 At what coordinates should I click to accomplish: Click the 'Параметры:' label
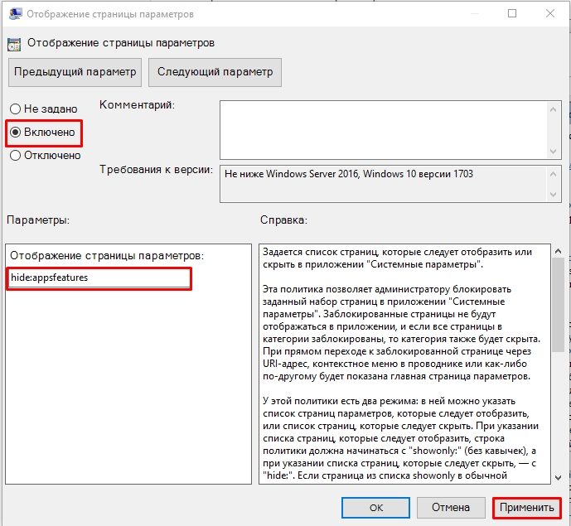38,220
